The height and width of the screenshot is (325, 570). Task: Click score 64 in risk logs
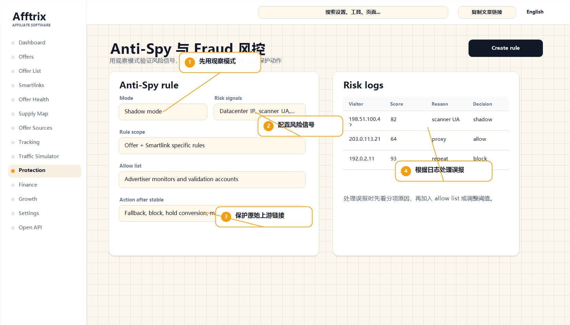coord(394,139)
